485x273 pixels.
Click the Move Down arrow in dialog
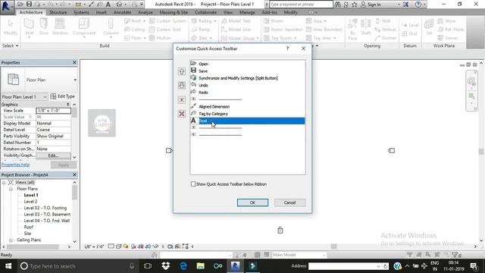tap(182, 86)
